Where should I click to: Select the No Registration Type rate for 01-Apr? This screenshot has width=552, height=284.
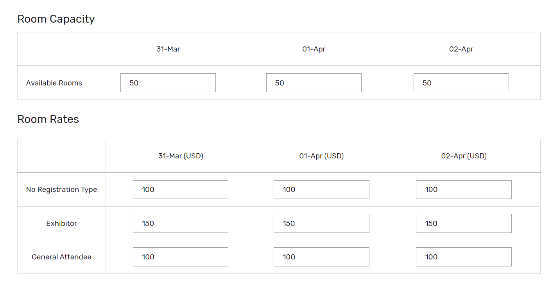pyautogui.click(x=321, y=189)
